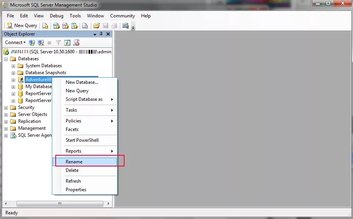353x219 pixels.
Task: Click the Analysis Services DMX Query icon
Action: click(65, 25)
